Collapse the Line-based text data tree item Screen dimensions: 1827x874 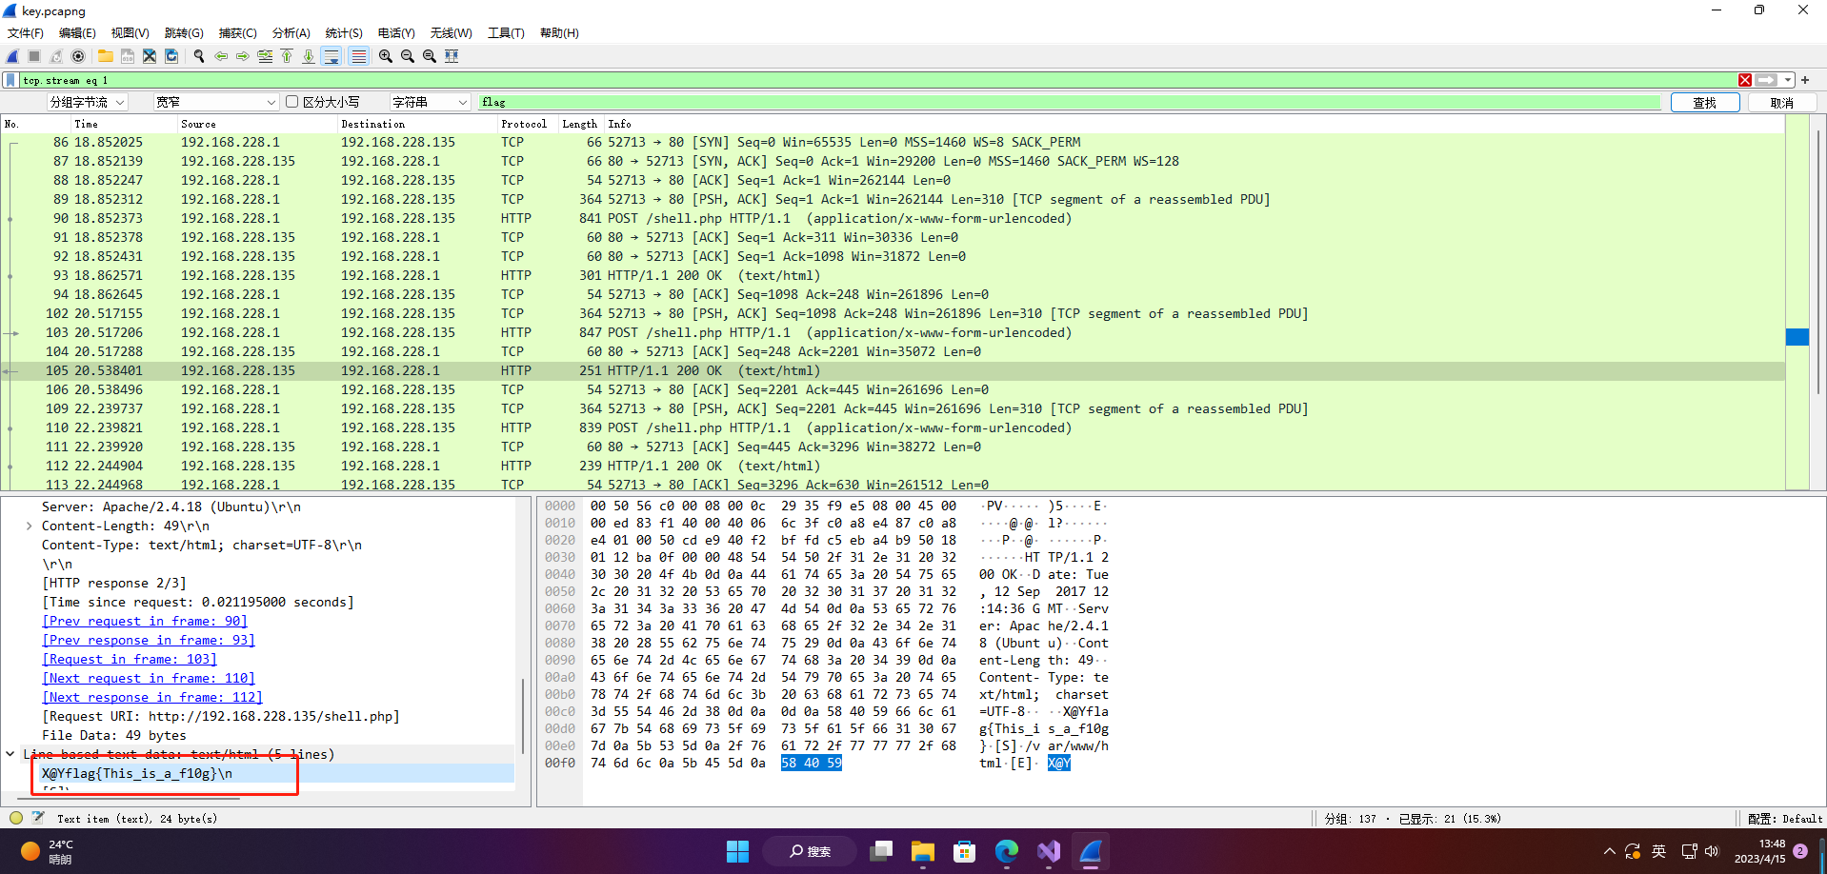point(10,754)
